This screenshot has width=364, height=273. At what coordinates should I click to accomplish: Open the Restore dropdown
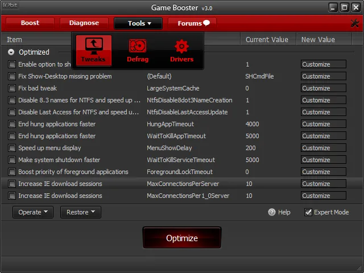80,212
